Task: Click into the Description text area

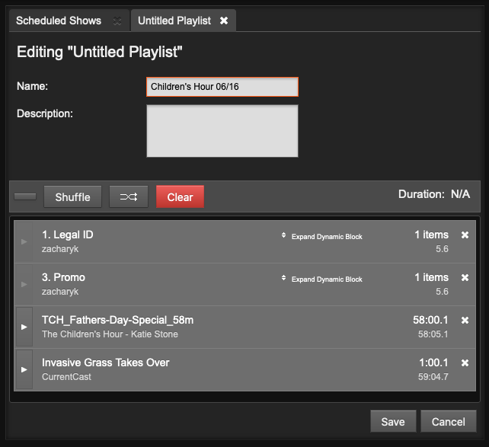Action: [222, 131]
